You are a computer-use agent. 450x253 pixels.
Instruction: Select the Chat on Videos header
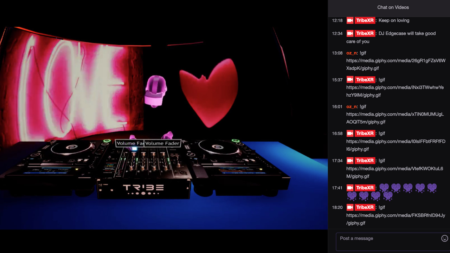coord(393,7)
